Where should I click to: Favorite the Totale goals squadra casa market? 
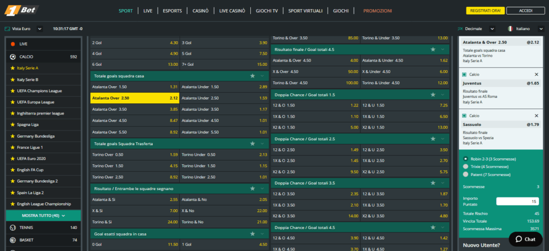(x=253, y=76)
